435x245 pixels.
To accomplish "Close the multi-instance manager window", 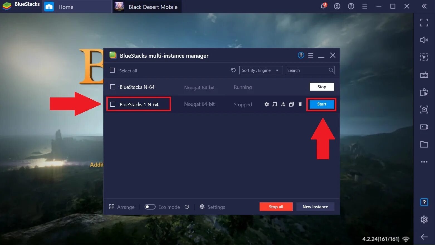I will point(333,55).
